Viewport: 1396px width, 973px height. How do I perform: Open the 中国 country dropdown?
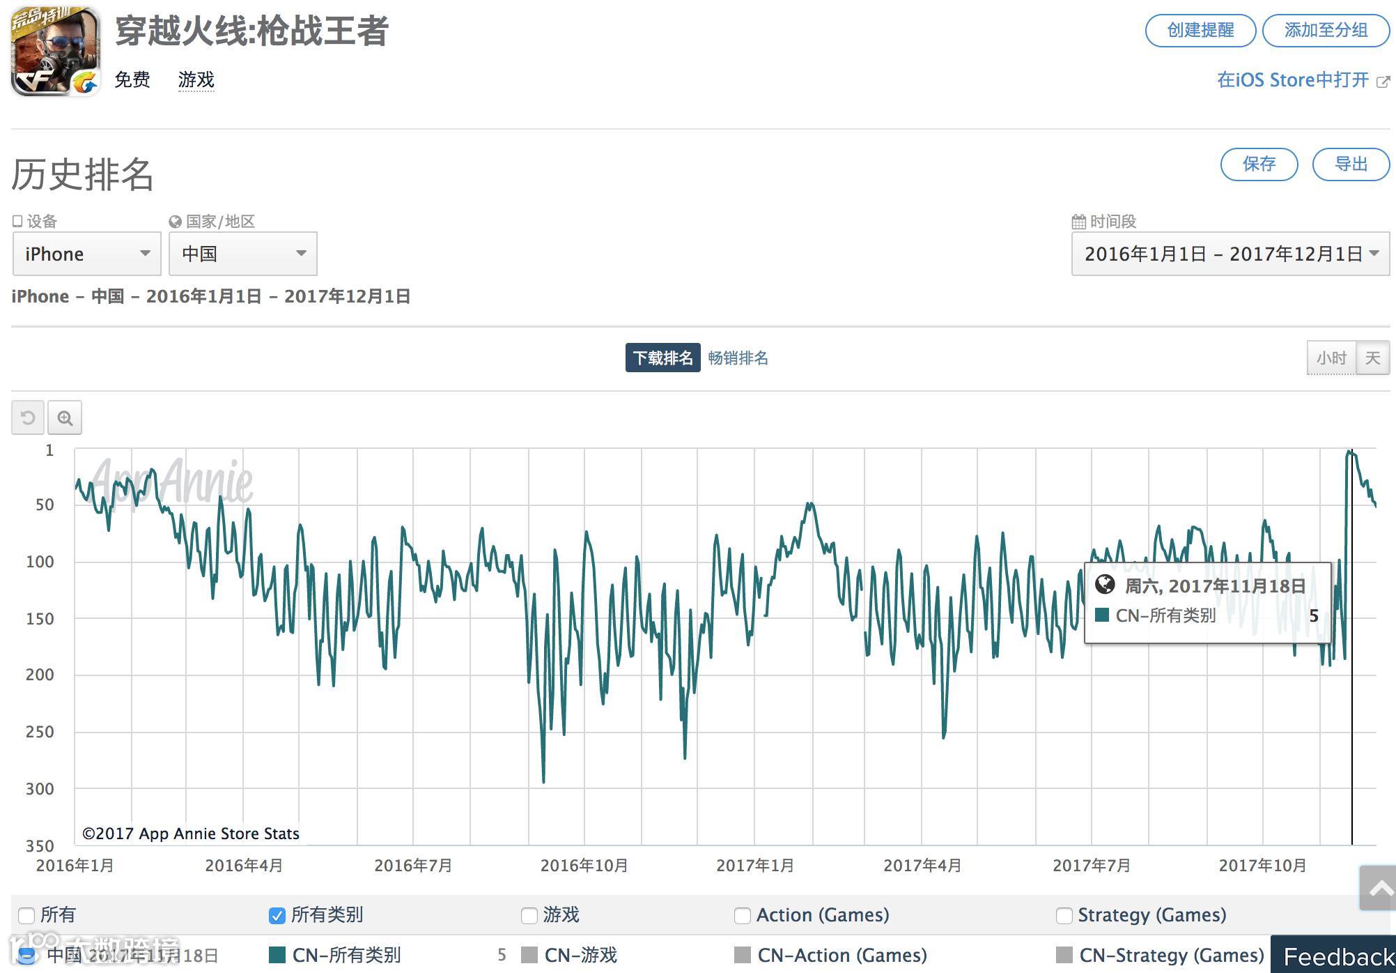coord(242,254)
